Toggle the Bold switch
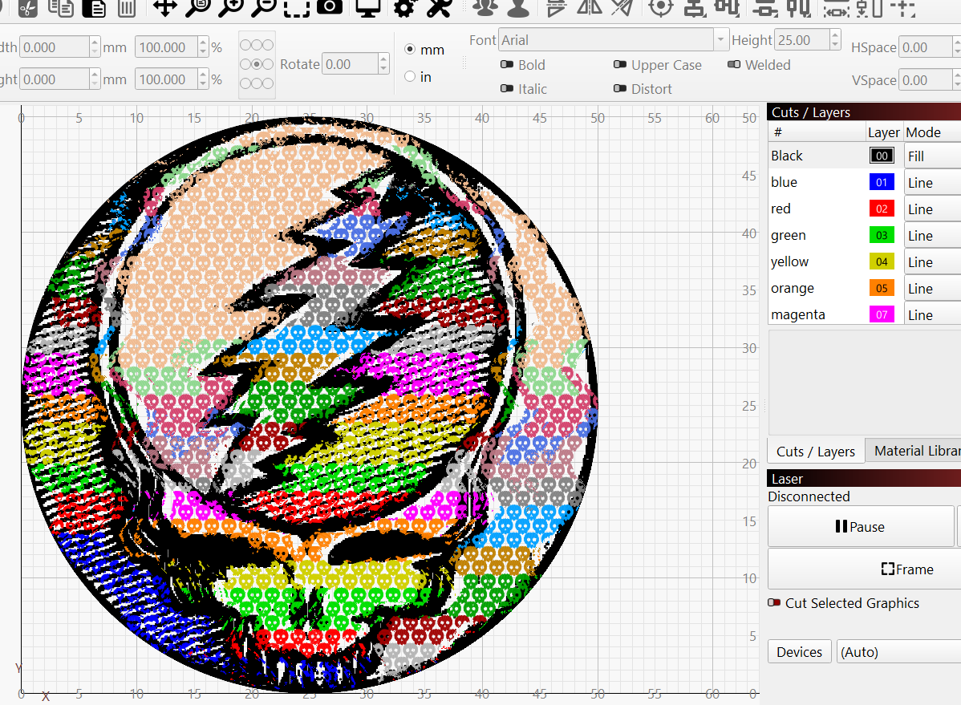Screen dimensions: 961x705 click(507, 64)
